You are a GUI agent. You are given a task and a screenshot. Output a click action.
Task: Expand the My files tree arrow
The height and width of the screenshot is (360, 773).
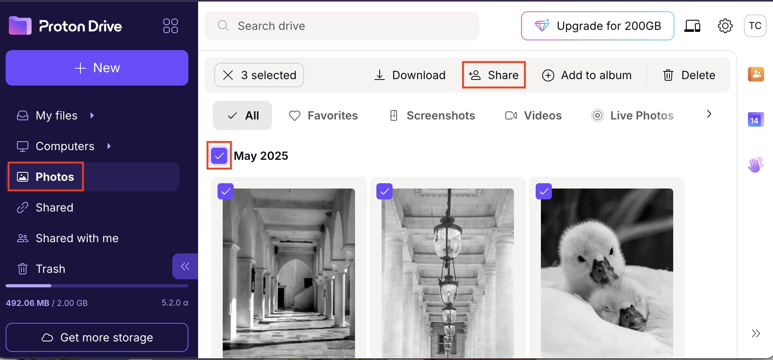point(92,115)
